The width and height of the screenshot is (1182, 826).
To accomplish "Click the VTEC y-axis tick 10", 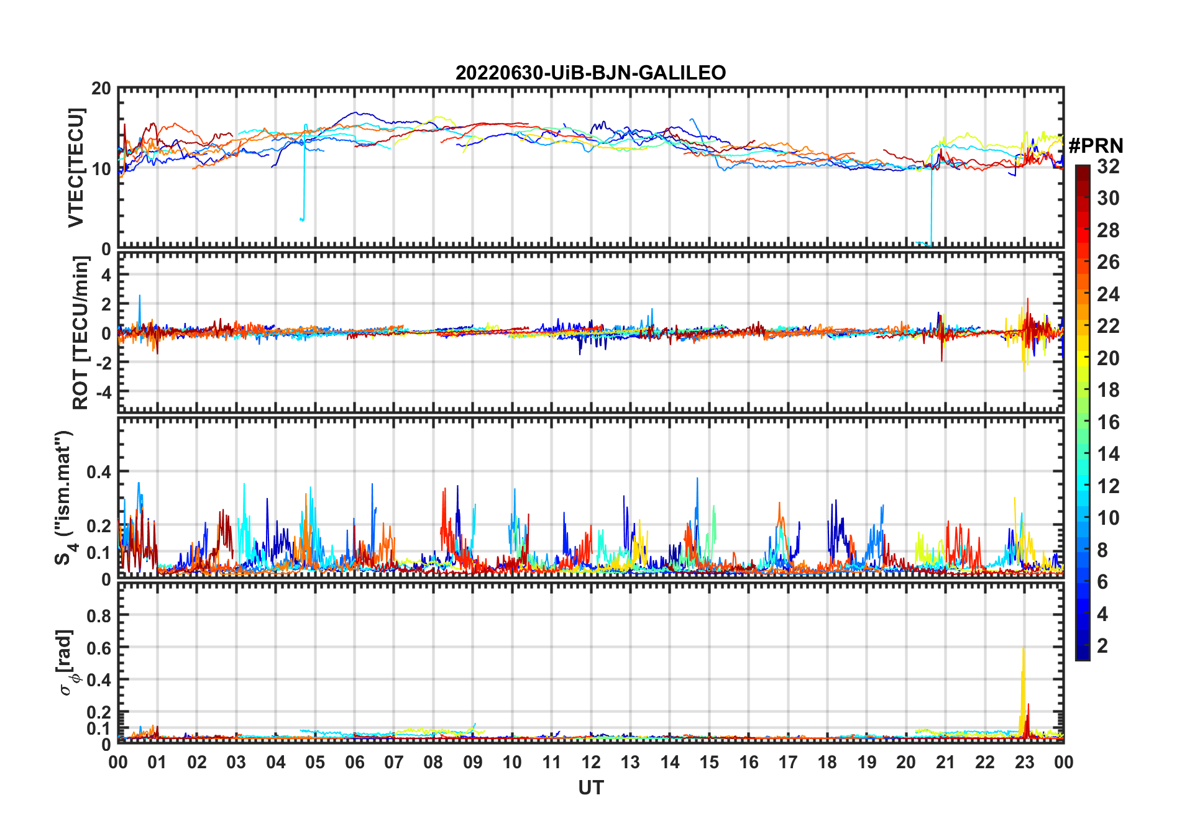I will (101, 168).
